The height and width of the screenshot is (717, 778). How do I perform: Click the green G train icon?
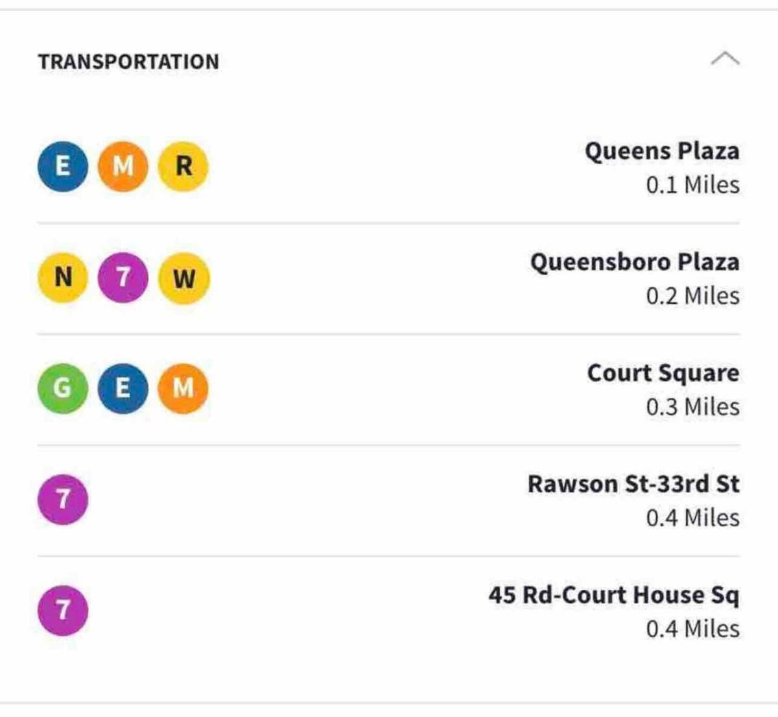[63, 389]
